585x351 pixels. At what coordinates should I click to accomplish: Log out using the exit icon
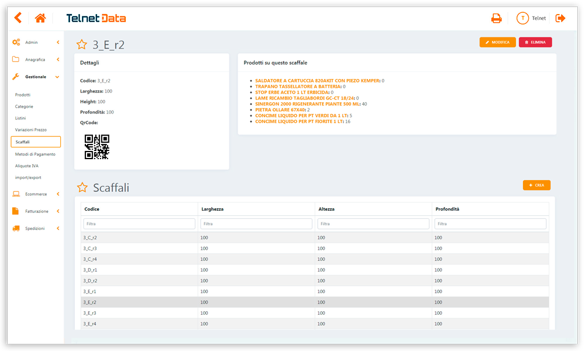[560, 18]
